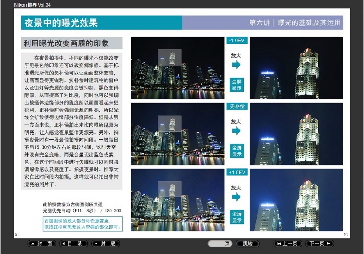Select the +1.0EV label tab
364x254 pixels.
point(237,172)
